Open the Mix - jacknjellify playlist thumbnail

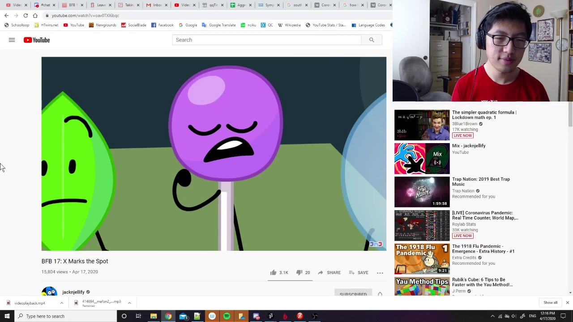point(422,158)
